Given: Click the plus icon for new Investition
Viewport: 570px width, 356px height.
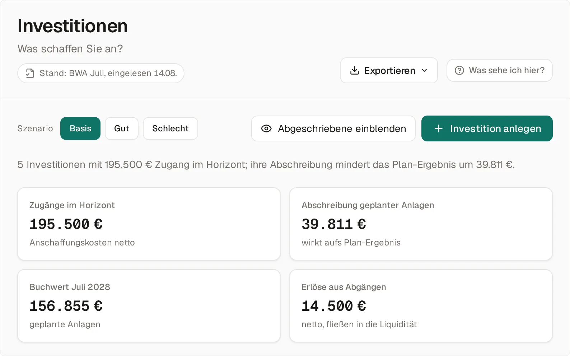Looking at the screenshot, I should [439, 128].
